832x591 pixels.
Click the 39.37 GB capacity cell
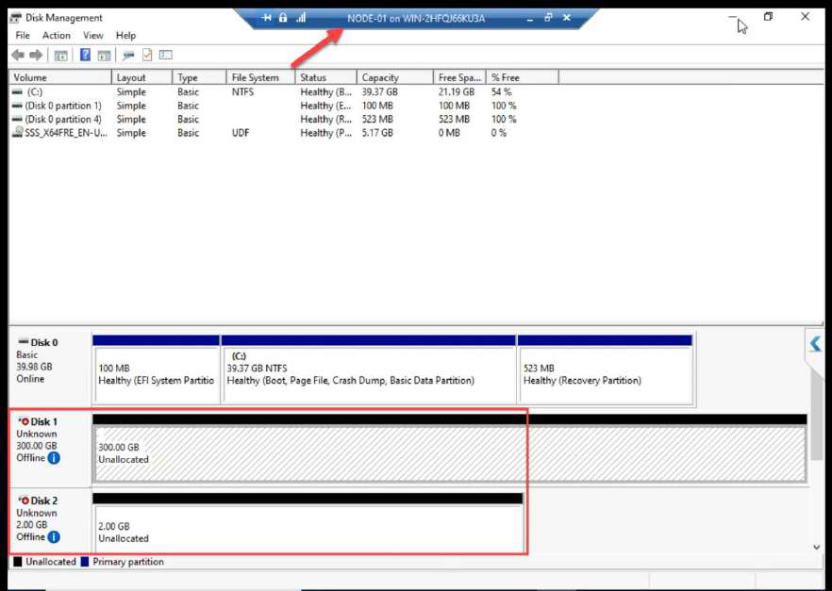point(380,92)
